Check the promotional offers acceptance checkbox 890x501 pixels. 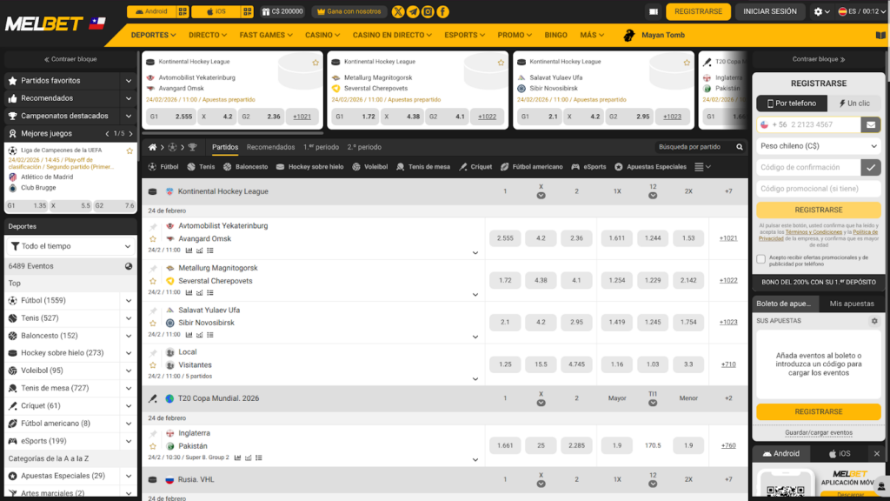[x=761, y=258]
